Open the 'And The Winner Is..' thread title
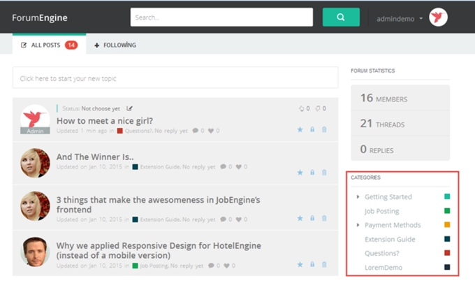This screenshot has height=281, width=475. [x=94, y=157]
